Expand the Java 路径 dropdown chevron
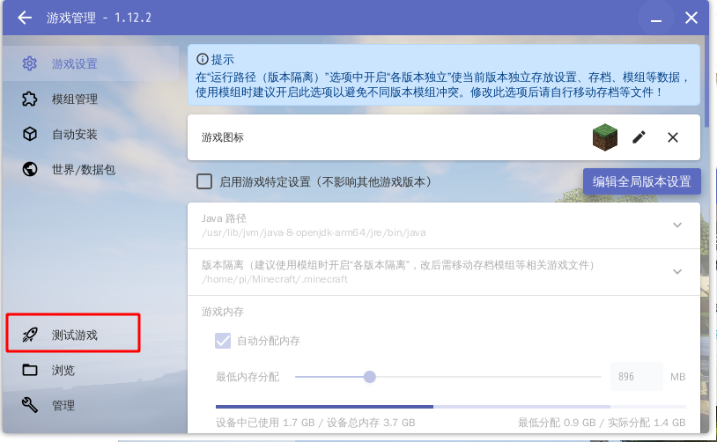The height and width of the screenshot is (442, 717). [x=677, y=225]
